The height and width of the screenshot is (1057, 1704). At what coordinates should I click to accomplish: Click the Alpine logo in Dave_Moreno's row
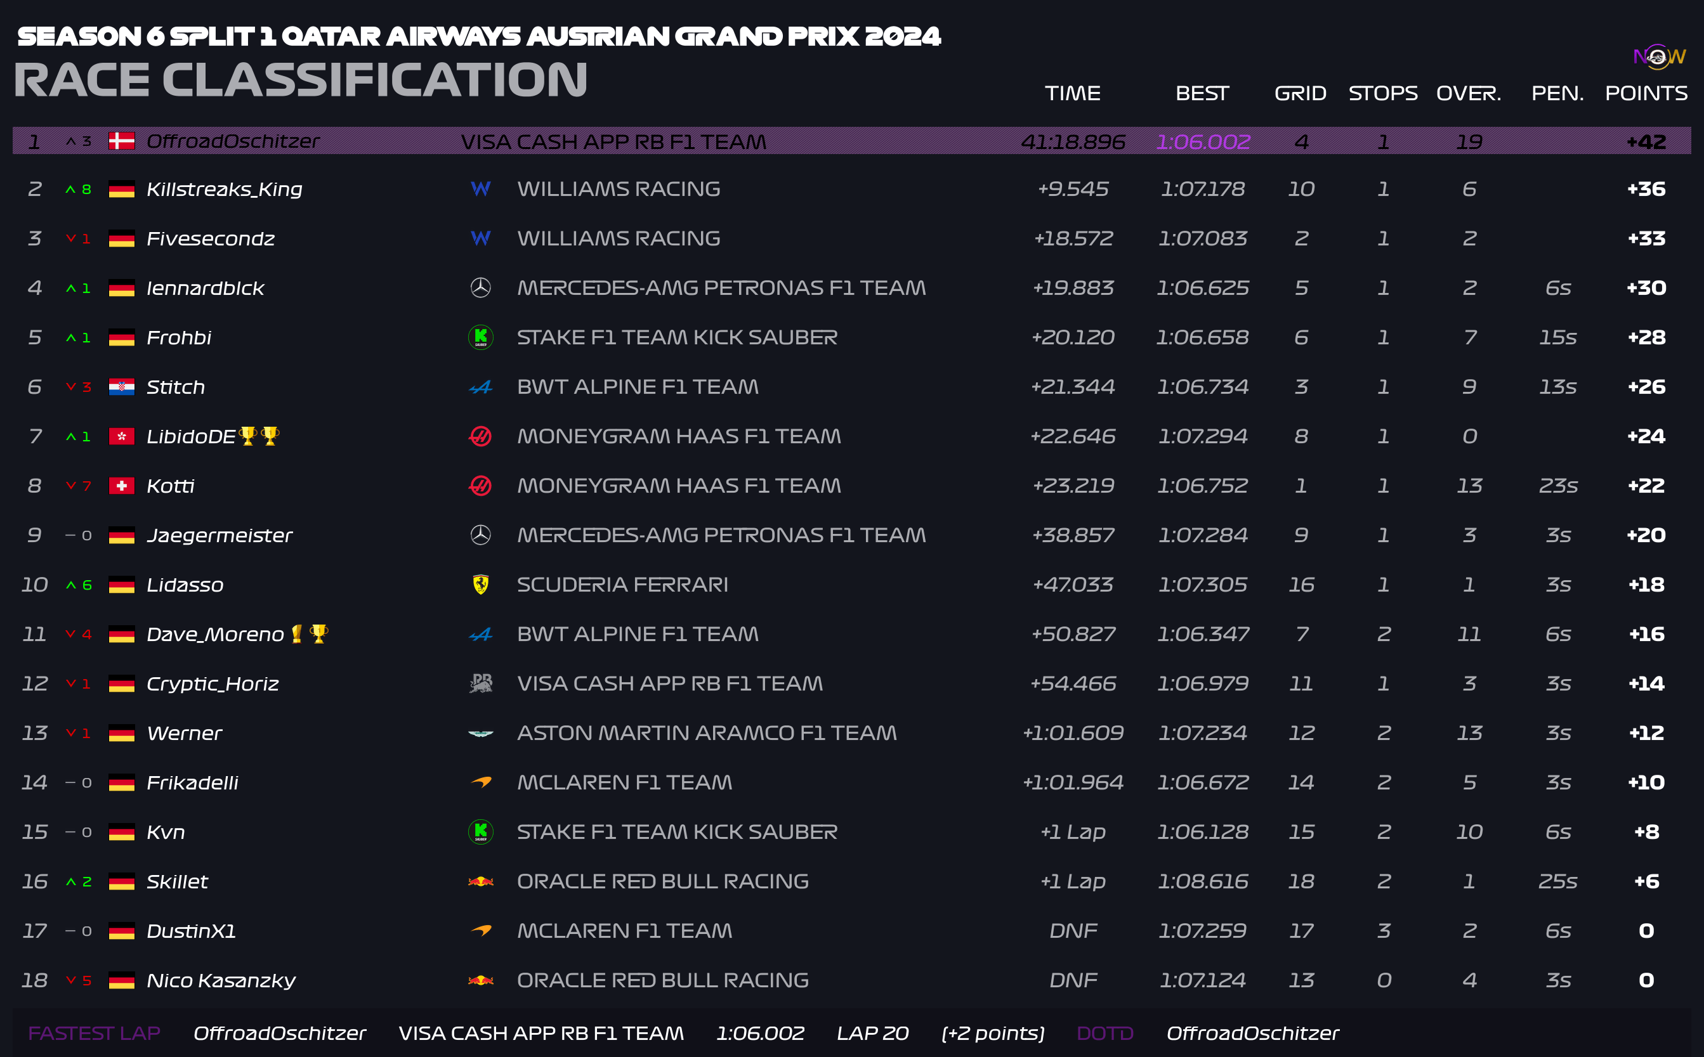(480, 634)
